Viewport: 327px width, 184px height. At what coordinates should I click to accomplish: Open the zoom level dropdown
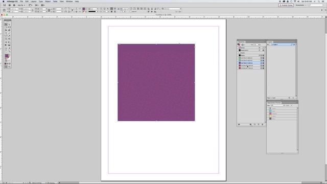[x=25, y=5]
